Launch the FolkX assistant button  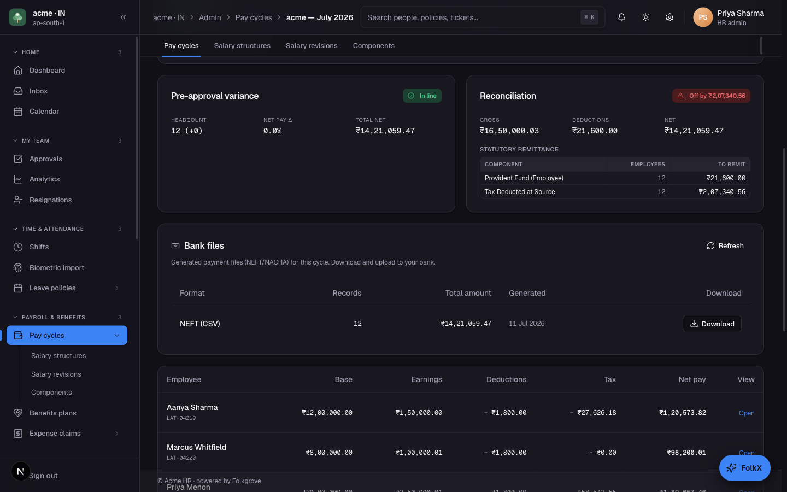coord(744,468)
